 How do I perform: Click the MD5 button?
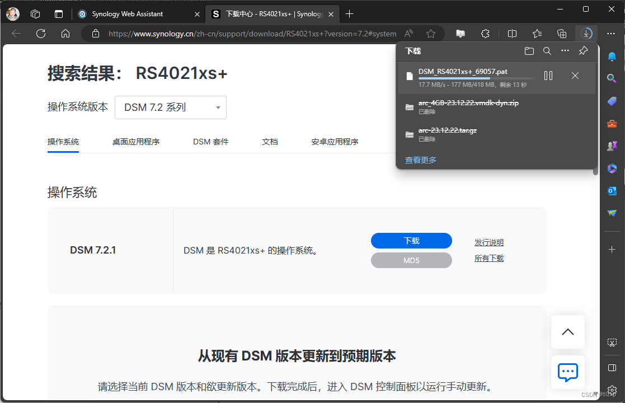pyautogui.click(x=411, y=260)
